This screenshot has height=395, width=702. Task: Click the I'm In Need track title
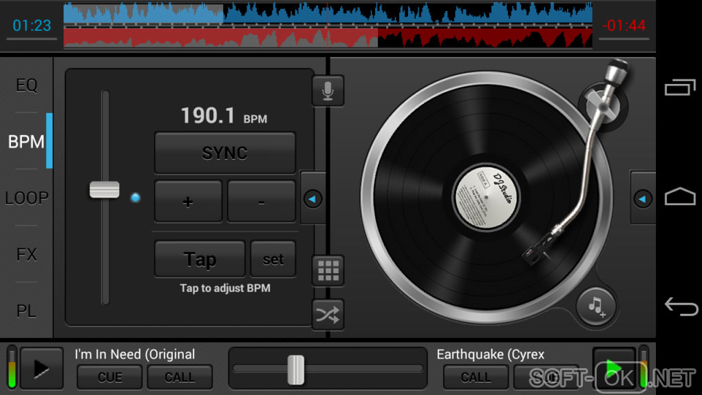(134, 354)
